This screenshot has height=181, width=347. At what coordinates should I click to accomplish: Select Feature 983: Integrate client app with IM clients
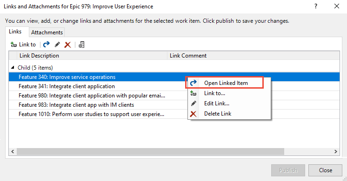pyautogui.click(x=174, y=104)
